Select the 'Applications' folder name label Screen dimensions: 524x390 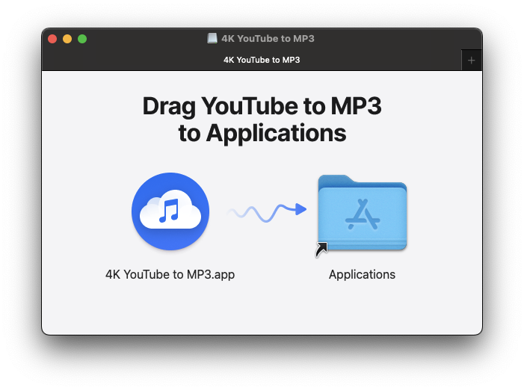click(362, 274)
